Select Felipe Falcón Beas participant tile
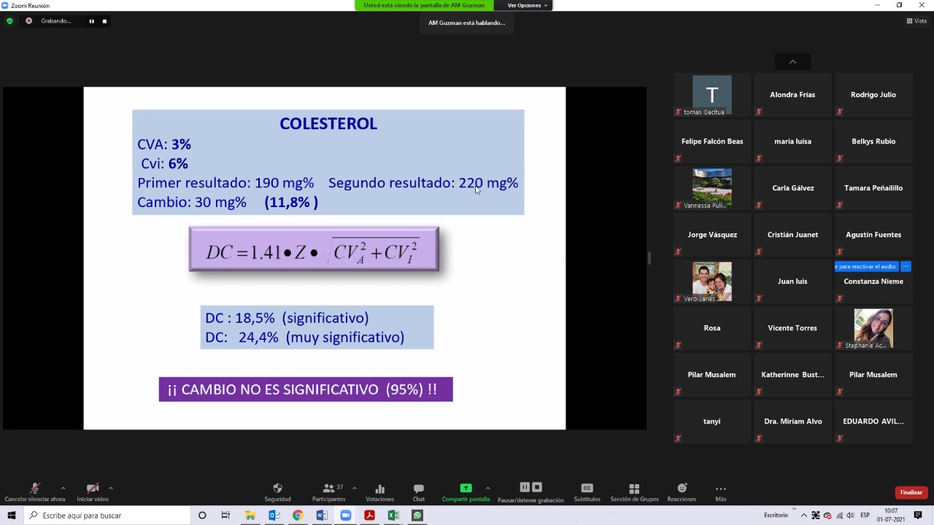This screenshot has width=934, height=525. (712, 141)
